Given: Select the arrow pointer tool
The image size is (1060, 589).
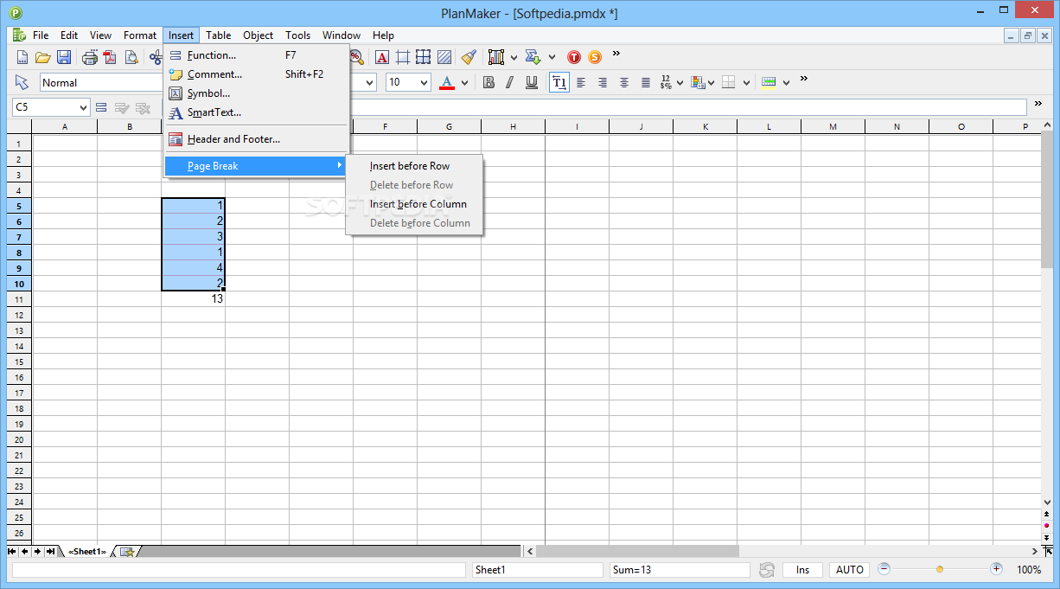Looking at the screenshot, I should pos(22,82).
